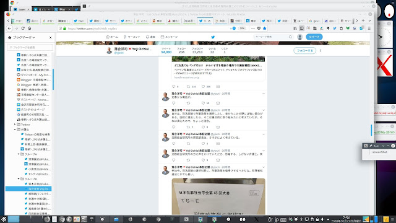Viewport: 396px width, 223px height.
Task: Open tweet options chevron on first 20時間 tweet
Action: click(264, 94)
